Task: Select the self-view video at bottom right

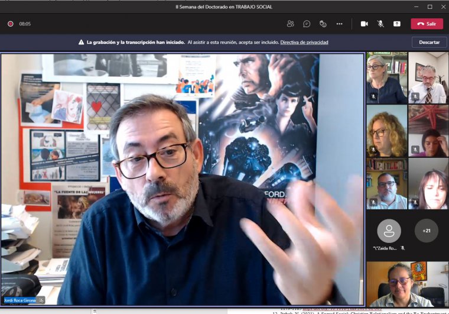Action: click(406, 284)
